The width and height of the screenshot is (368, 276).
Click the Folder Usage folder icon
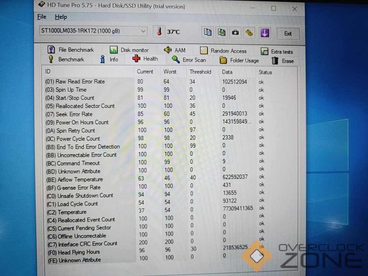click(x=223, y=60)
